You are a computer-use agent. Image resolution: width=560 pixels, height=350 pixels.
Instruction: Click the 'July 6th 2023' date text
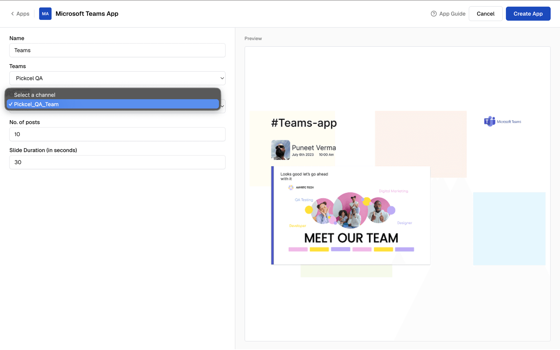303,155
